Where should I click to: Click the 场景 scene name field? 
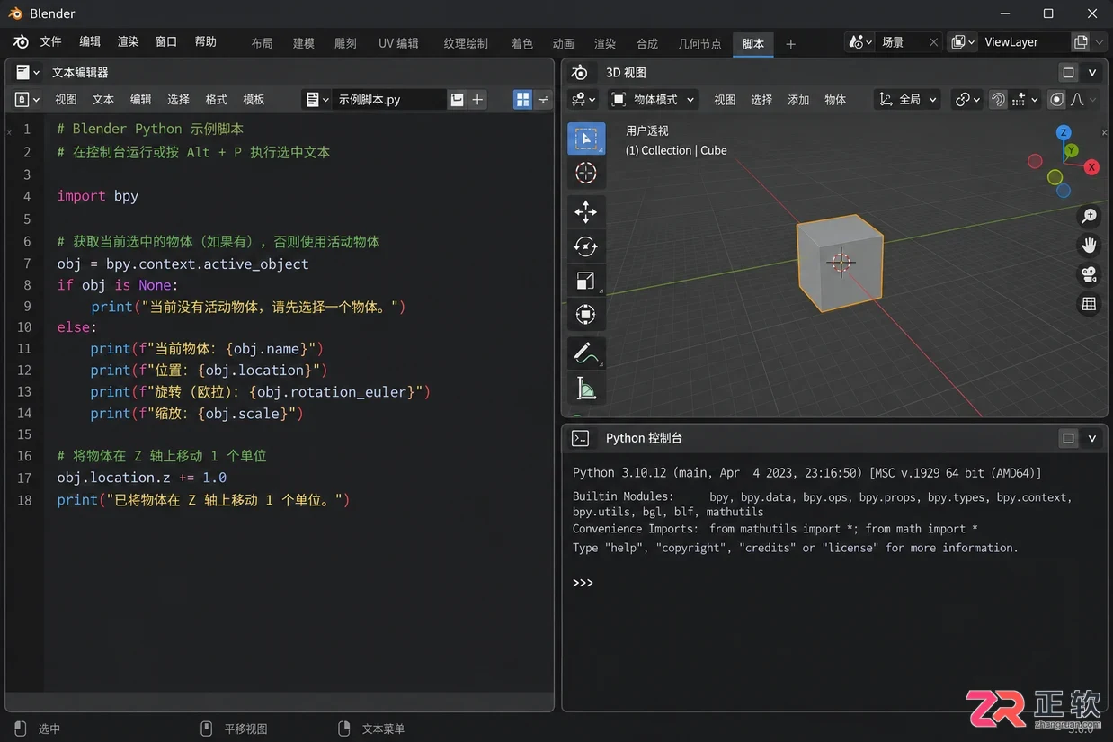pos(901,42)
